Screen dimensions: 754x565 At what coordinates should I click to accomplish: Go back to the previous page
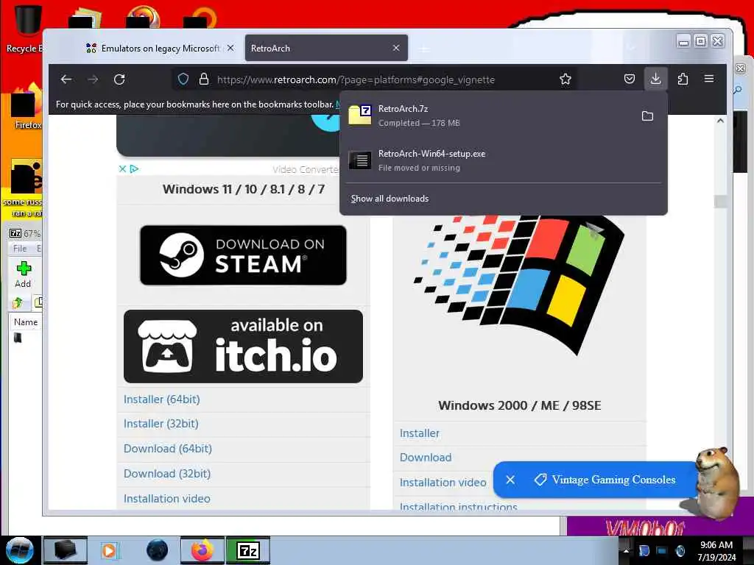point(66,79)
